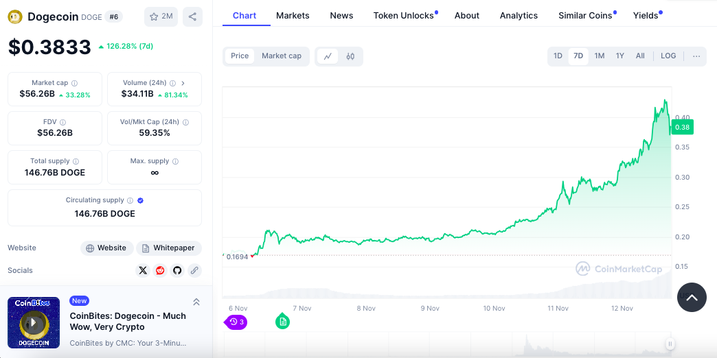Screen dimensions: 717x358
Task: Set chart range to 1D
Action: tap(558, 56)
